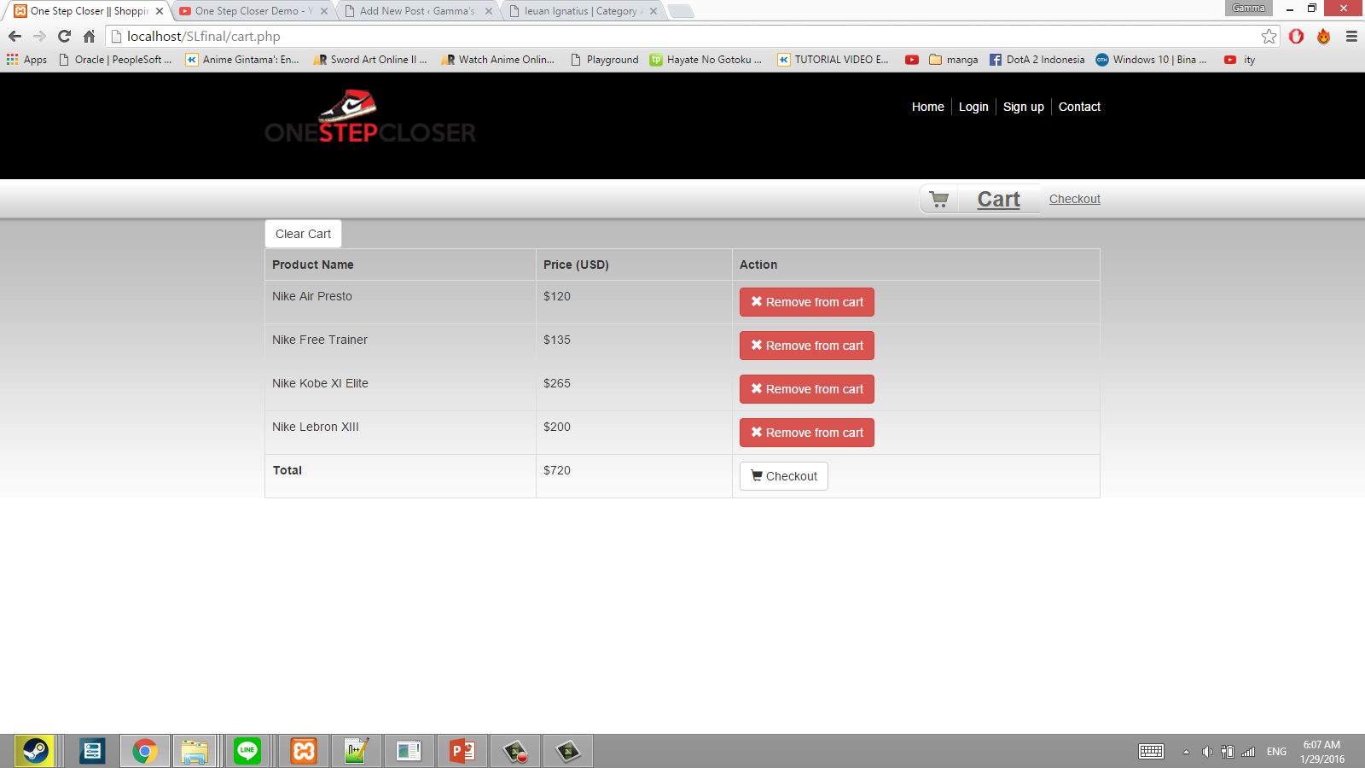Image resolution: width=1365 pixels, height=768 pixels.
Task: Open XAMPP from the taskbar
Action: click(304, 751)
